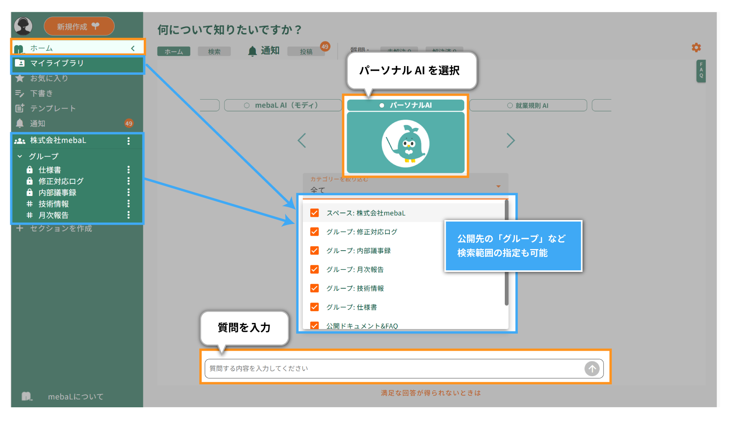Collapse the グループ section

20,156
